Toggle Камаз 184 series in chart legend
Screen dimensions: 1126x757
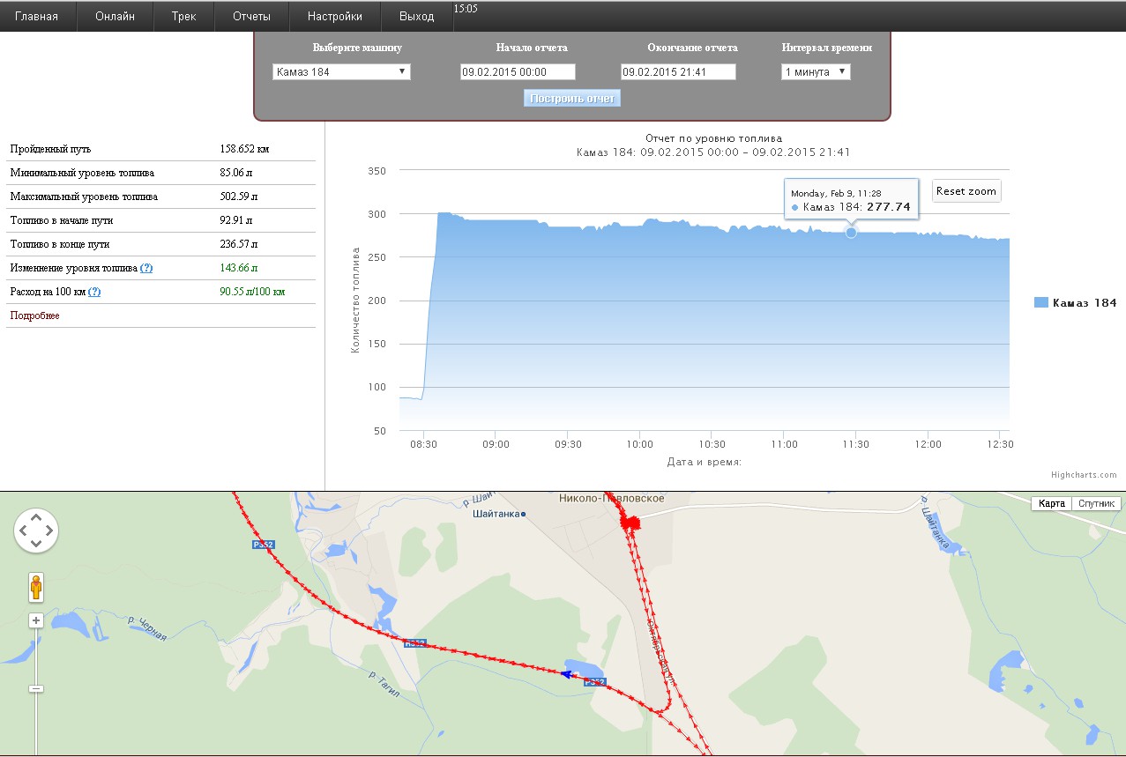(1075, 302)
